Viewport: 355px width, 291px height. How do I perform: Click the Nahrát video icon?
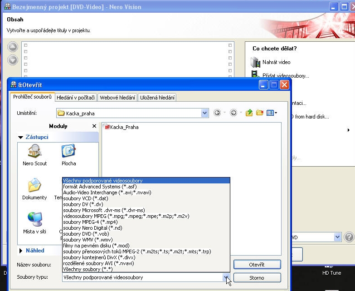point(256,62)
